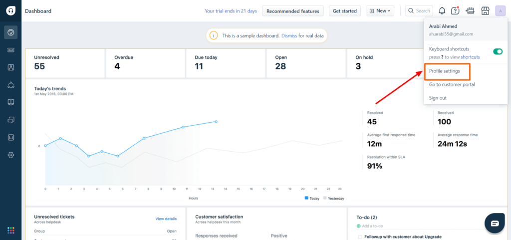Image resolution: width=511 pixels, height=240 pixels.
Task: Open the Unresolved 55 card
Action: coord(65,63)
